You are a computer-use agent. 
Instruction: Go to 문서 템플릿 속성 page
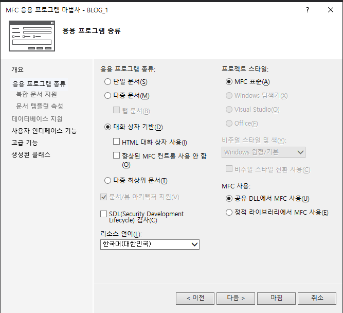tap(40, 106)
